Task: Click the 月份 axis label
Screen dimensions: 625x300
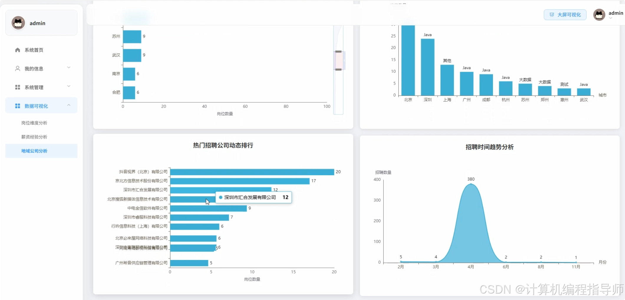Action: (x=603, y=262)
